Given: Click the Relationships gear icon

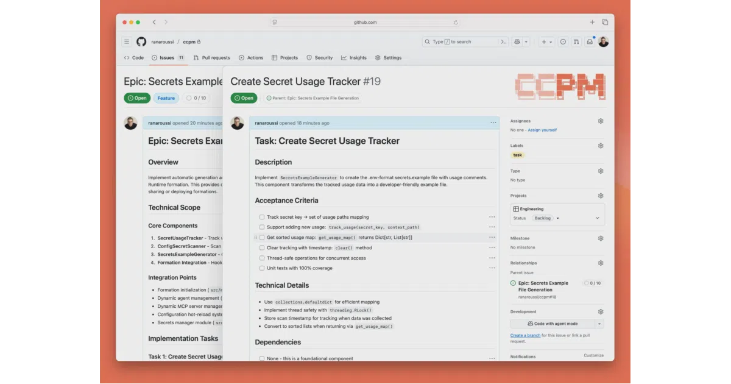Looking at the screenshot, I should coord(601,263).
